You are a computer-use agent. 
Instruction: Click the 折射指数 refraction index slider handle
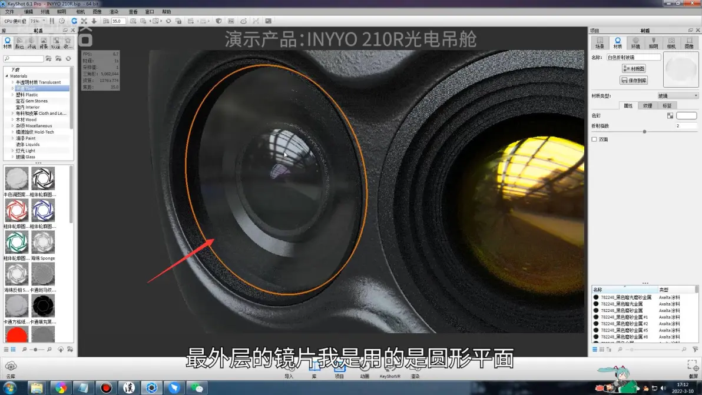pyautogui.click(x=644, y=131)
